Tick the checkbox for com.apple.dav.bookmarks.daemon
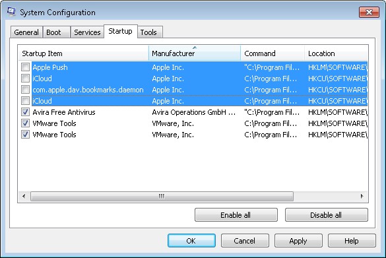The image size is (386, 258). (x=25, y=90)
